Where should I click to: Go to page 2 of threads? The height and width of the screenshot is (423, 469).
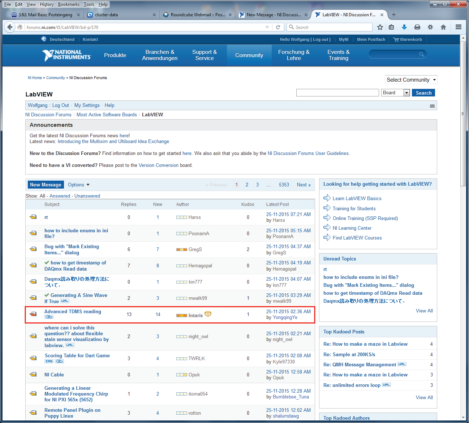point(247,185)
